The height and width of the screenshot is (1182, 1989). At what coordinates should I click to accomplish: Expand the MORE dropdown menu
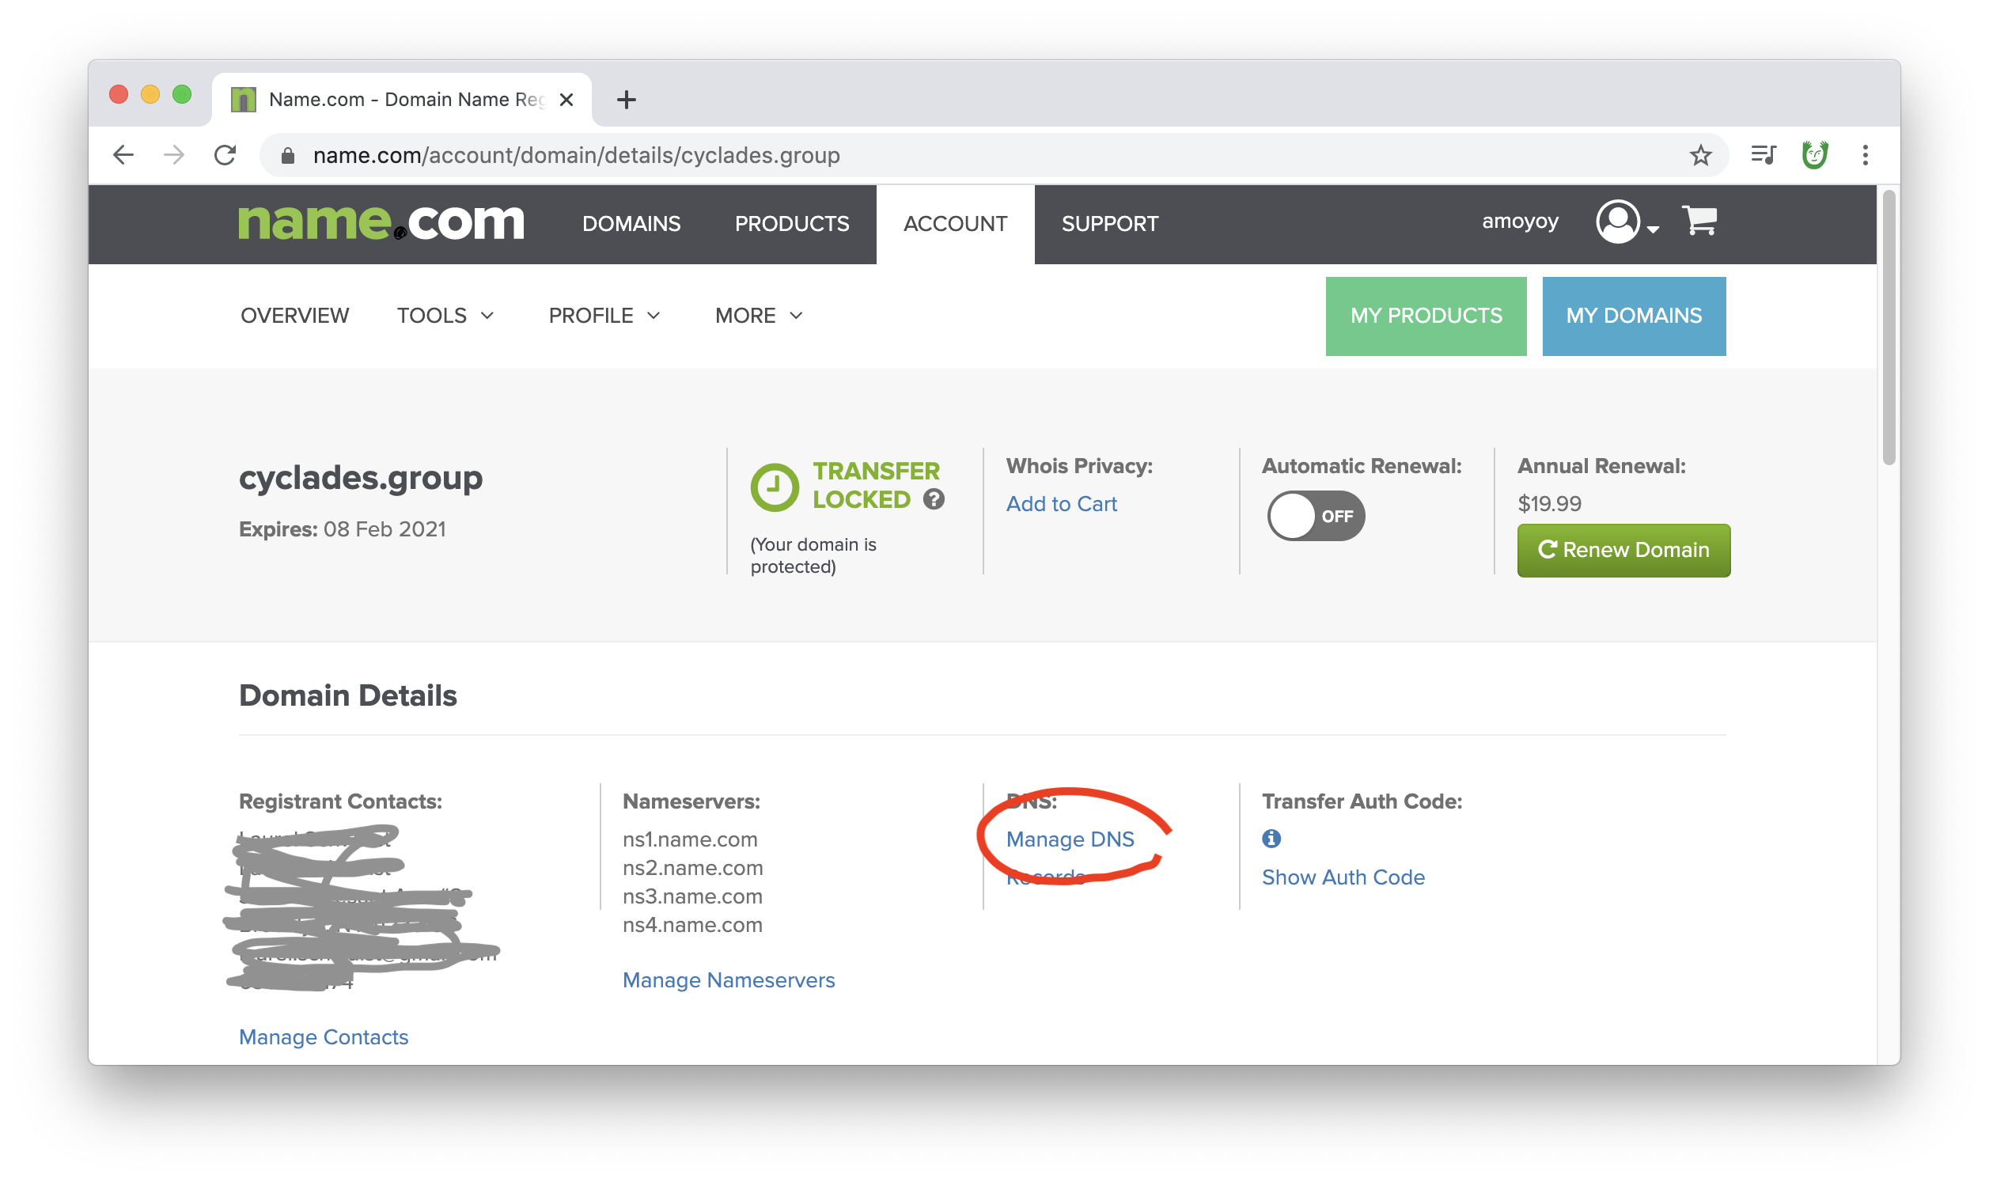pos(759,316)
